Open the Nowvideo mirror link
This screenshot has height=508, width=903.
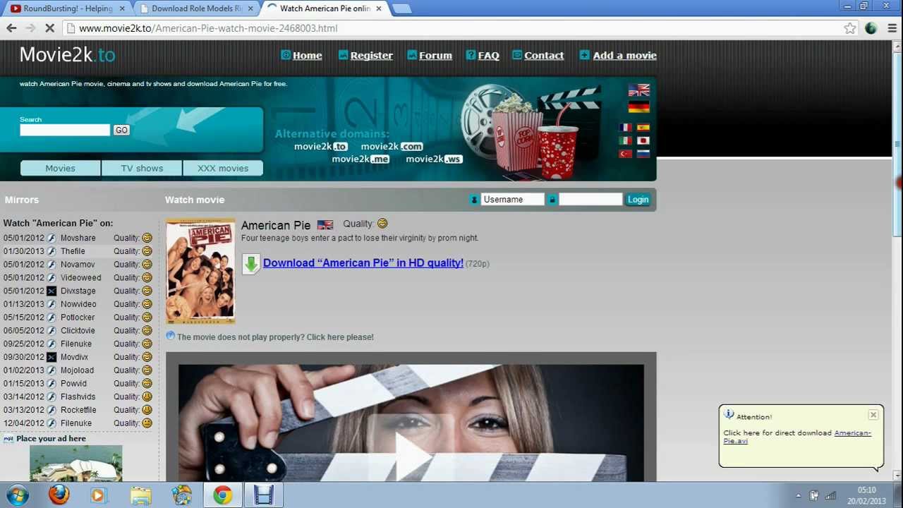click(78, 304)
